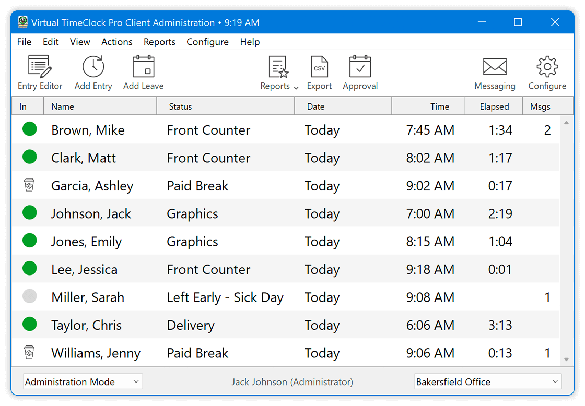
Task: Click Jack Johnson's green status indicator
Action: point(29,212)
